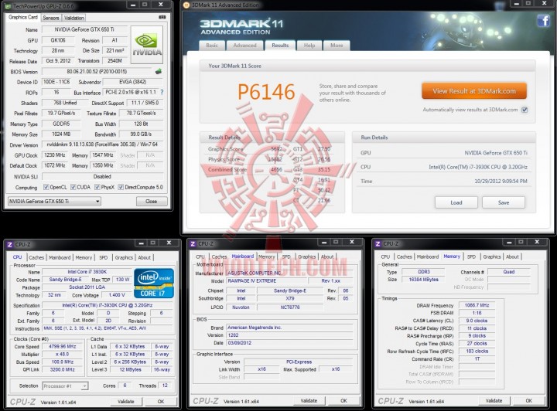Click the RAMPAGE IV EXTREME model field
The height and width of the screenshot is (411, 557).
tap(266, 281)
